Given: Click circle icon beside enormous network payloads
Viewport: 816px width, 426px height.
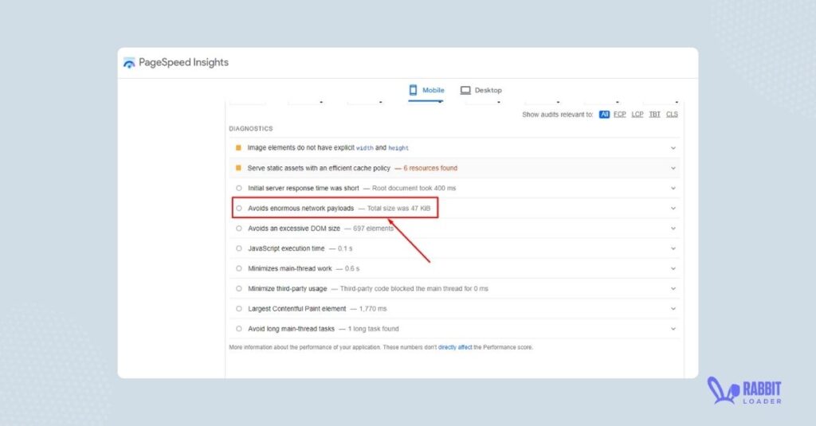Looking at the screenshot, I should (239, 208).
